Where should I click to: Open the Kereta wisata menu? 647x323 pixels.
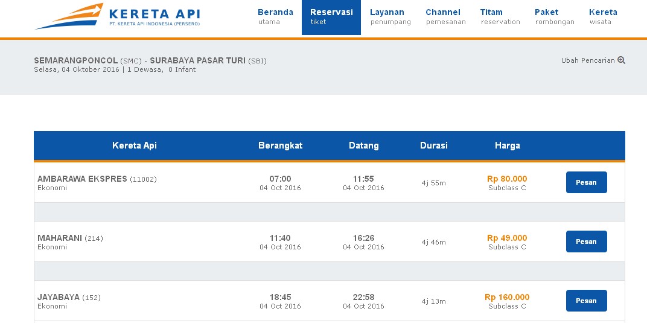602,17
